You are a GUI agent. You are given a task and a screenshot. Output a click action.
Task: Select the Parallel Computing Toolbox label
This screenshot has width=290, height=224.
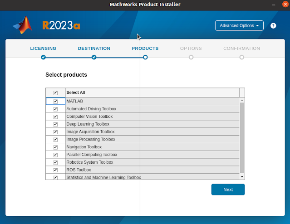tap(92, 155)
